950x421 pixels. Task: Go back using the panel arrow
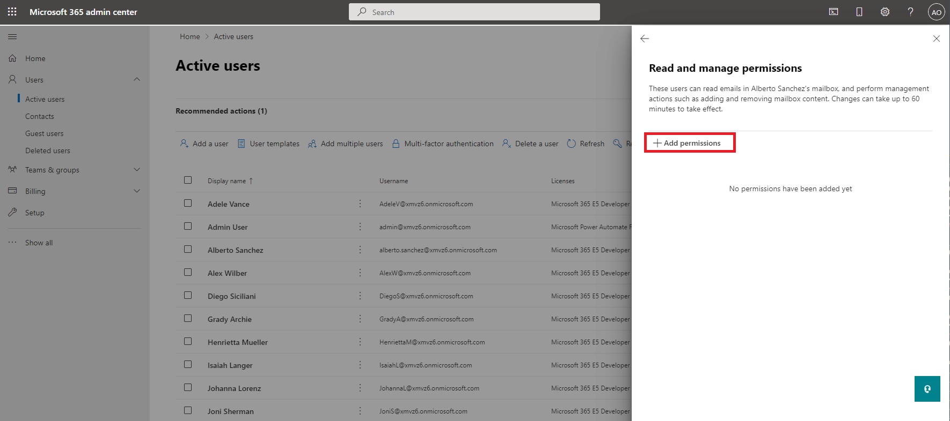[x=645, y=39]
